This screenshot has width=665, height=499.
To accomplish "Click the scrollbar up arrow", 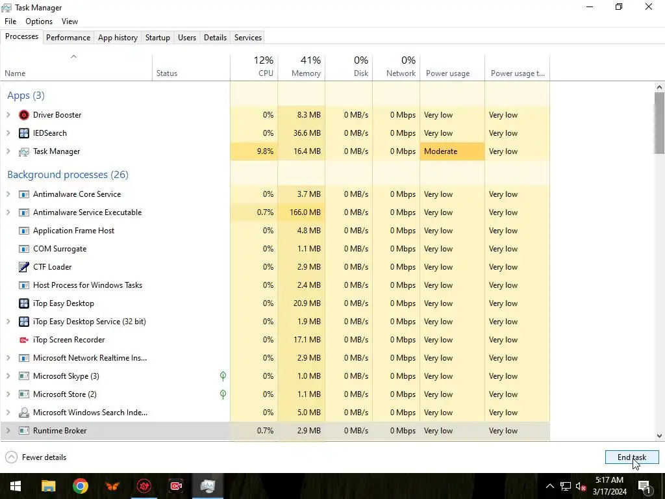I will (659, 87).
